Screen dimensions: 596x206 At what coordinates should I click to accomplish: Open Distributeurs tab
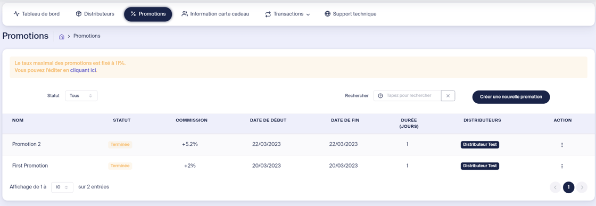pyautogui.click(x=95, y=14)
